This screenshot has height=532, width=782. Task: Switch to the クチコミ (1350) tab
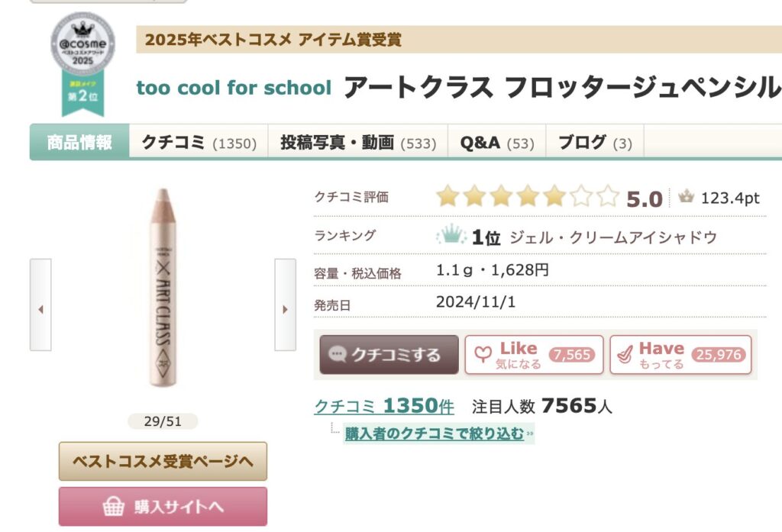tap(199, 143)
